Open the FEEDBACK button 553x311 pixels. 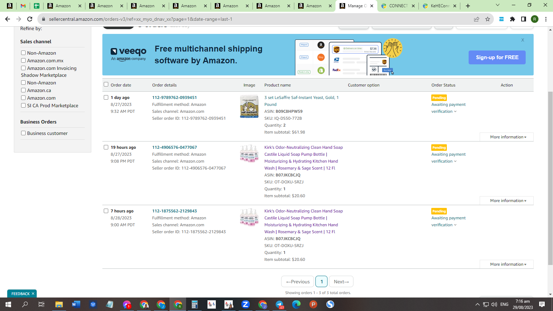tap(20, 294)
